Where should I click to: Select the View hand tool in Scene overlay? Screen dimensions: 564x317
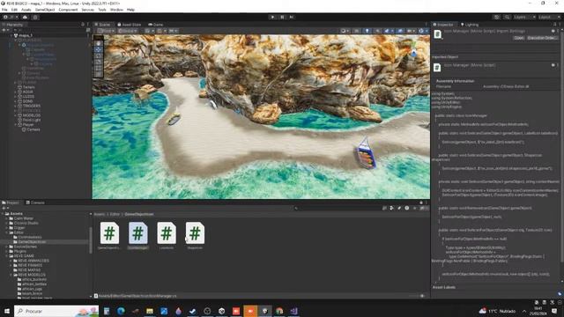point(98,43)
